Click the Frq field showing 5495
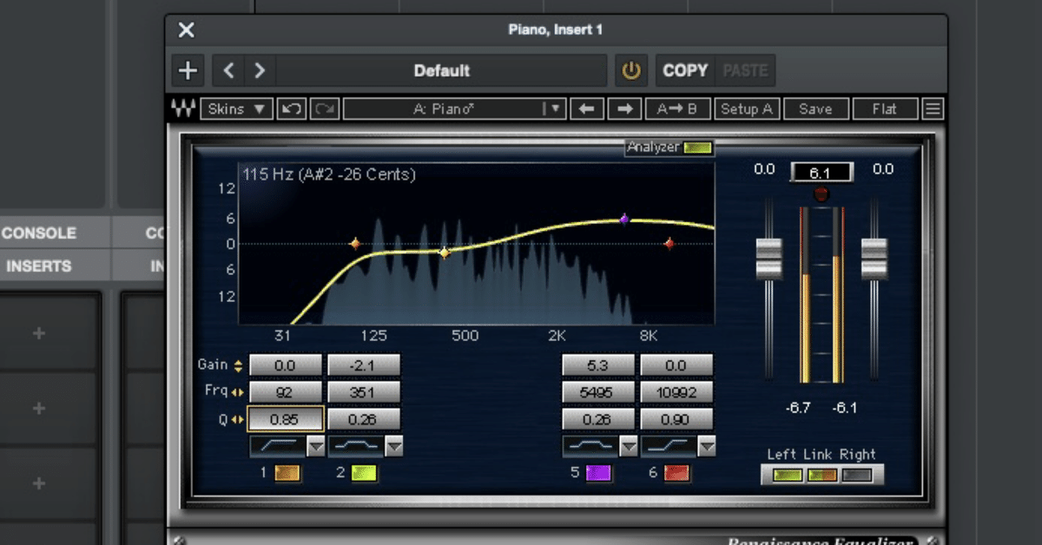This screenshot has width=1042, height=545. click(x=597, y=391)
